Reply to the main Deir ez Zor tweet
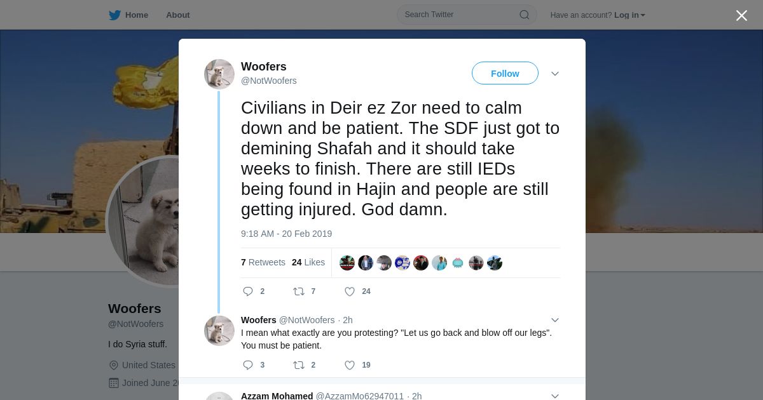The height and width of the screenshot is (400, 763). tap(248, 291)
